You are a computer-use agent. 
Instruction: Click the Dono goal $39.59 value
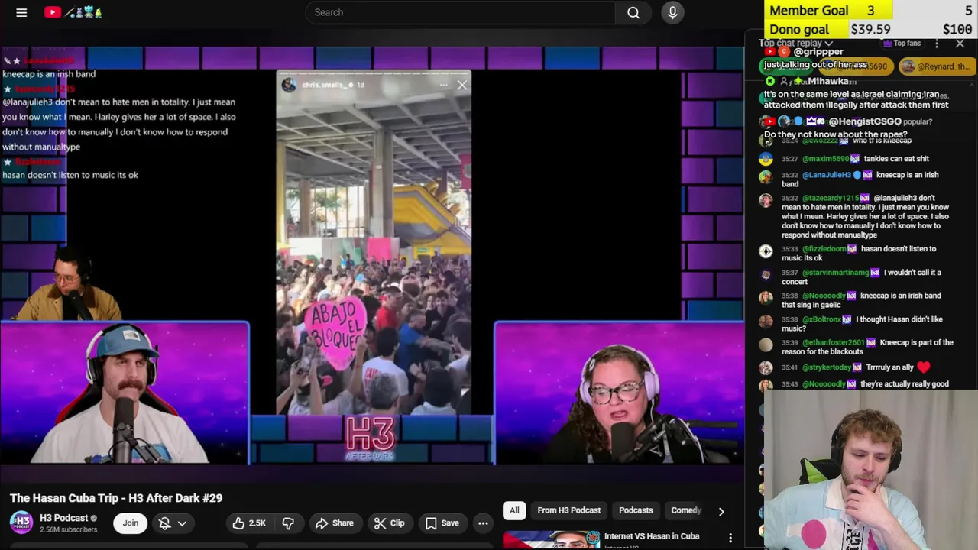[870, 29]
